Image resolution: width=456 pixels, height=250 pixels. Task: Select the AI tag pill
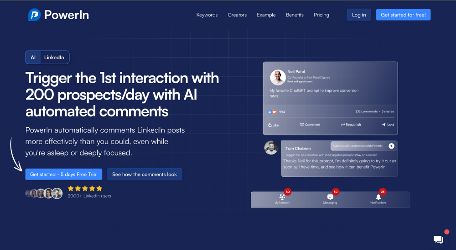33,57
